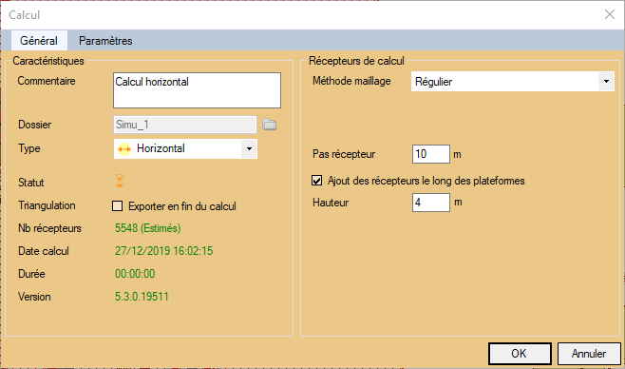Image resolution: width=625 pixels, height=369 pixels.
Task: Expand the Type dropdown arrow
Action: tap(249, 148)
